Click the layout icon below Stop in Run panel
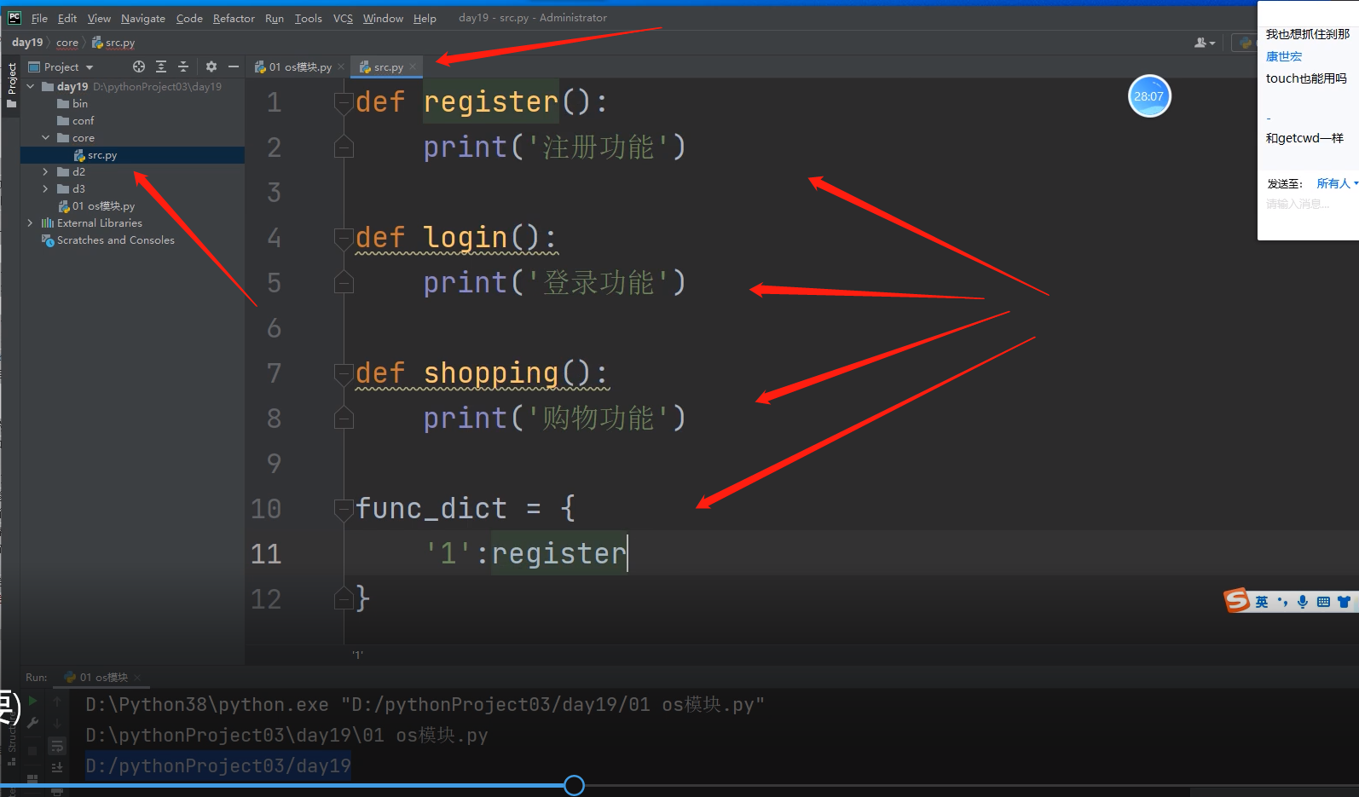Viewport: 1359px width, 797px height. click(32, 778)
